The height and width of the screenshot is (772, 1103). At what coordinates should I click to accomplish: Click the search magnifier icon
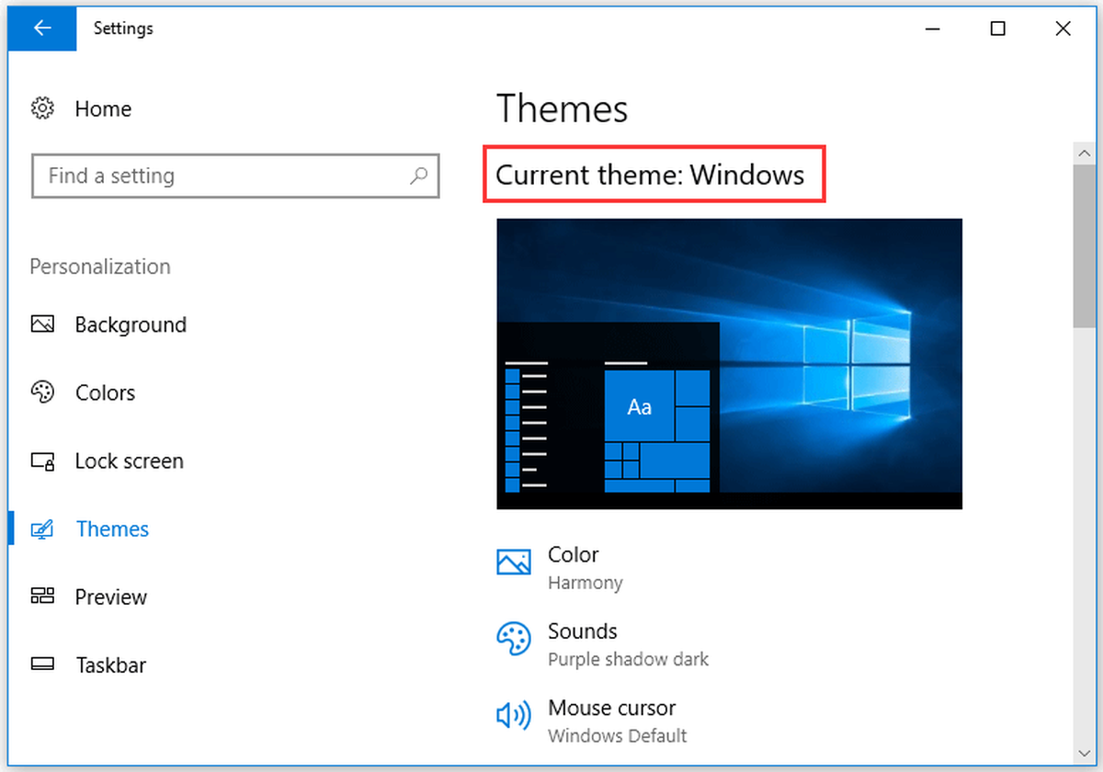click(x=418, y=176)
